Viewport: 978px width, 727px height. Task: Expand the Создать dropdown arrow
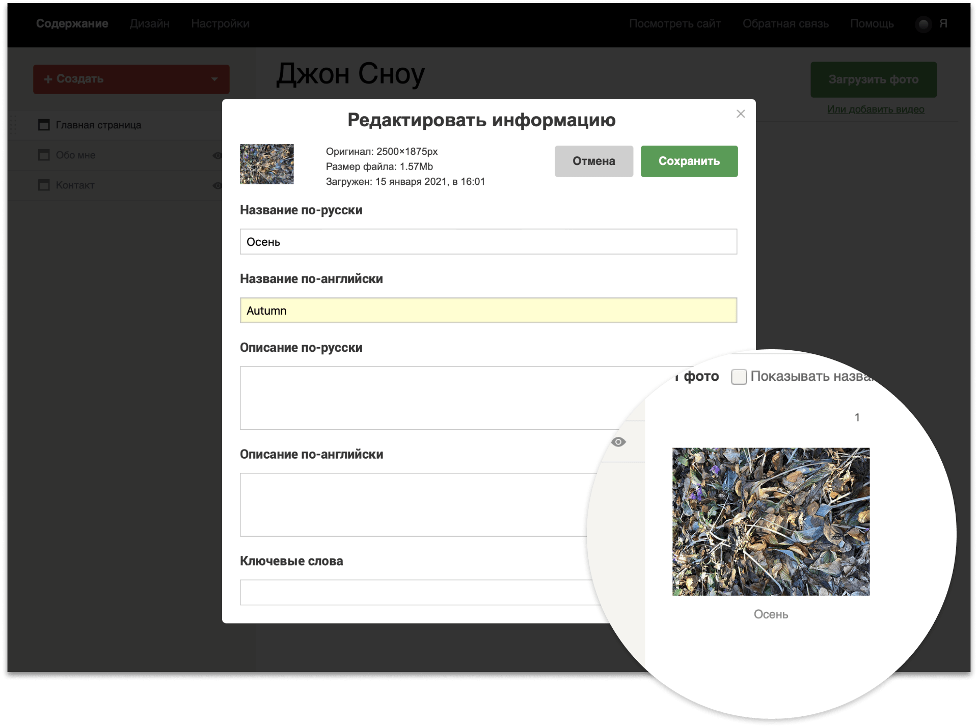point(214,79)
